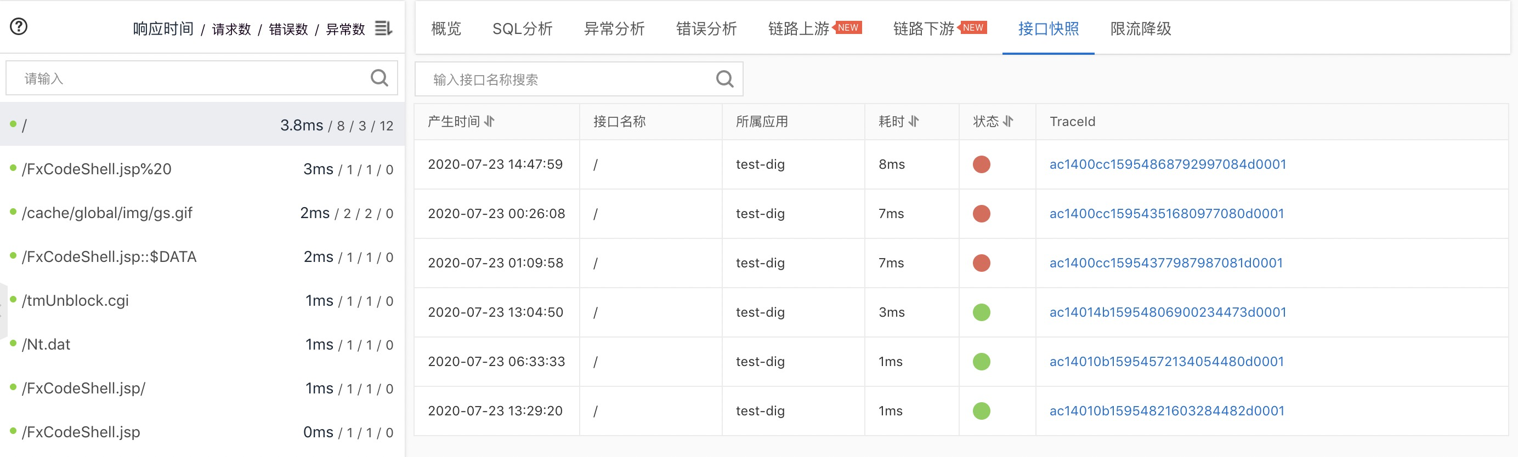Open trace ac1400cc15954868792997084d0001

click(x=1168, y=164)
